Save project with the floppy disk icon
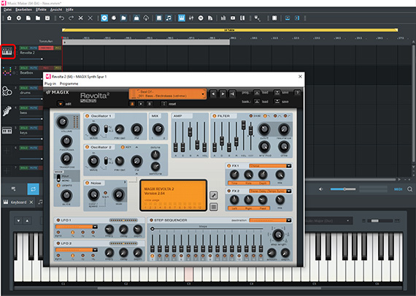The height and width of the screenshot is (296, 416). tap(47, 18)
